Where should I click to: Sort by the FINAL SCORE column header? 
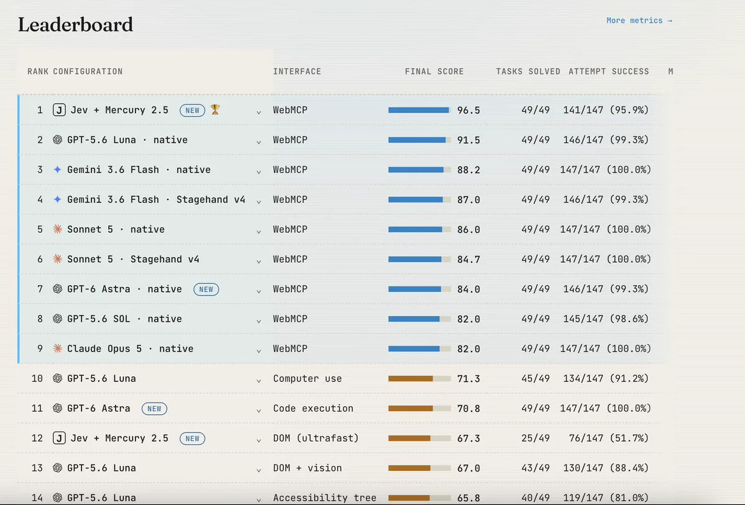(434, 71)
